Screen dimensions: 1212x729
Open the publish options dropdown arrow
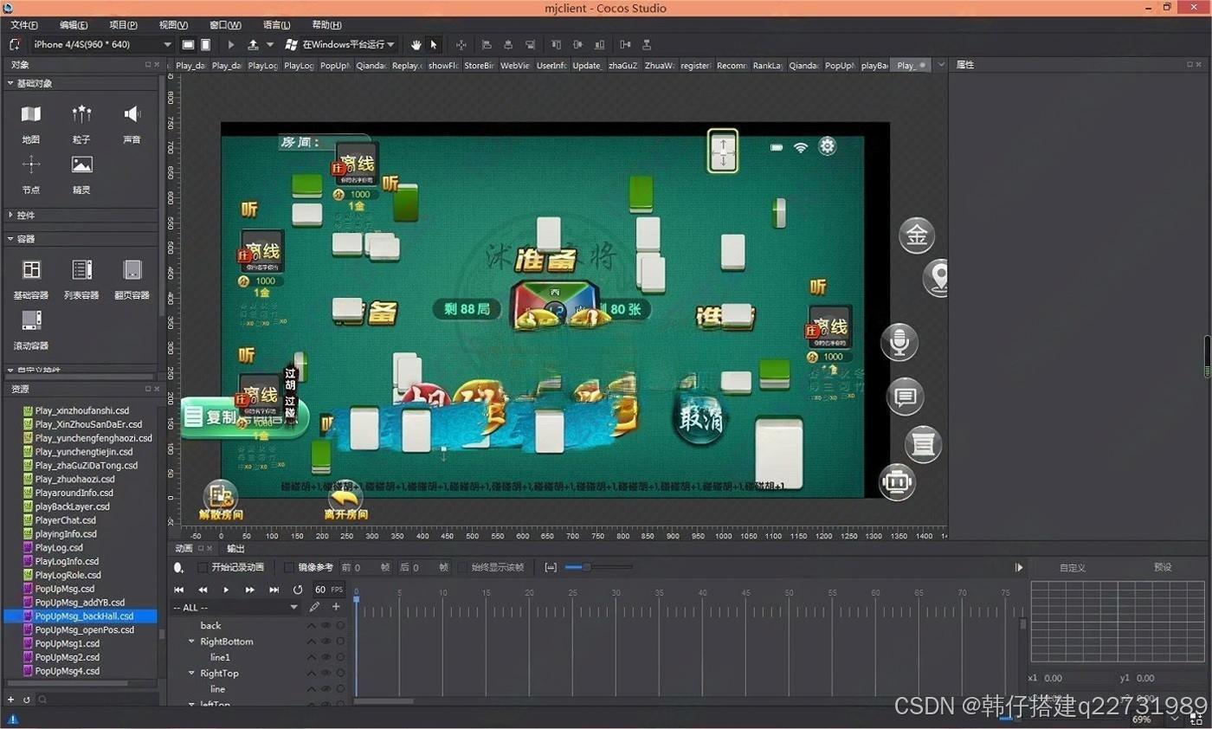pos(270,44)
